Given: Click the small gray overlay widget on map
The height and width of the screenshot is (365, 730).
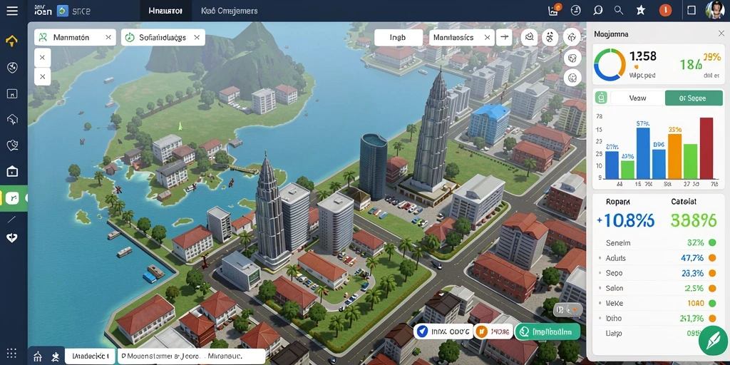Looking at the screenshot, I should pyautogui.click(x=568, y=309).
